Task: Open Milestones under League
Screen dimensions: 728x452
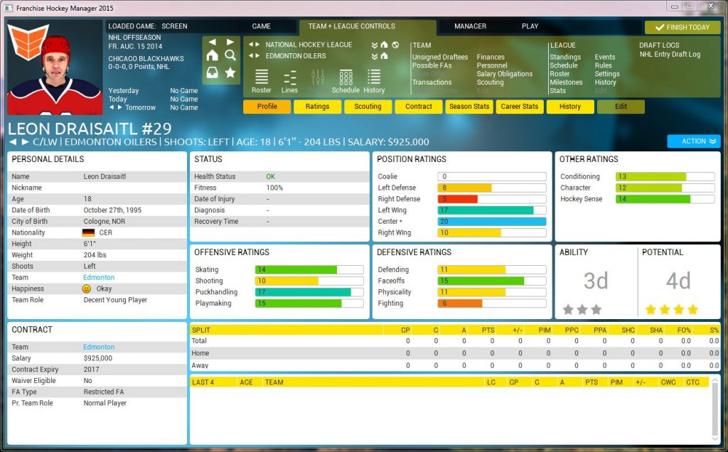Action: [x=566, y=82]
